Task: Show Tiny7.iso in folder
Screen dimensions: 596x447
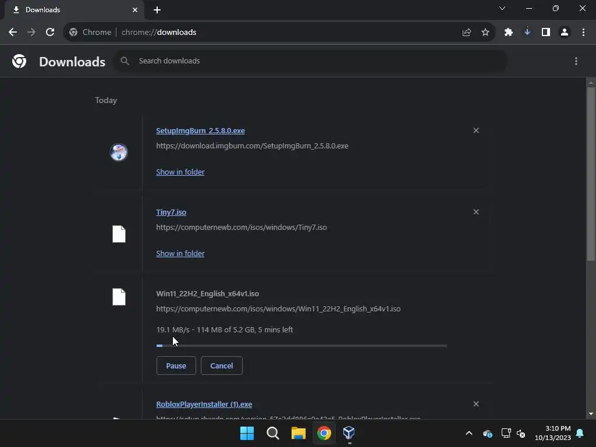Action: coord(180,254)
